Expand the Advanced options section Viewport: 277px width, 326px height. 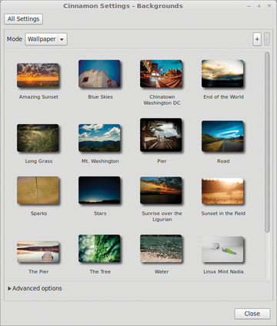35,288
